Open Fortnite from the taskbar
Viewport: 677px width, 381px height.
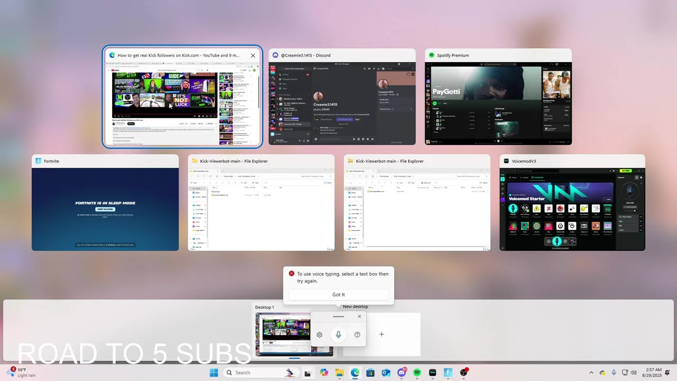448,373
